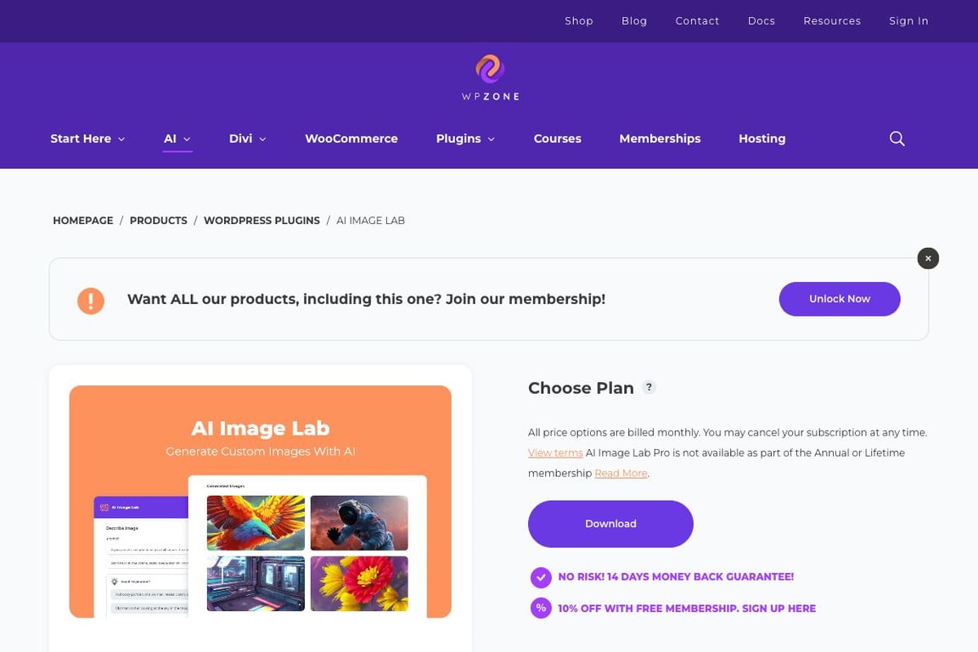Click the percent discount icon
978x652 pixels.
point(541,608)
